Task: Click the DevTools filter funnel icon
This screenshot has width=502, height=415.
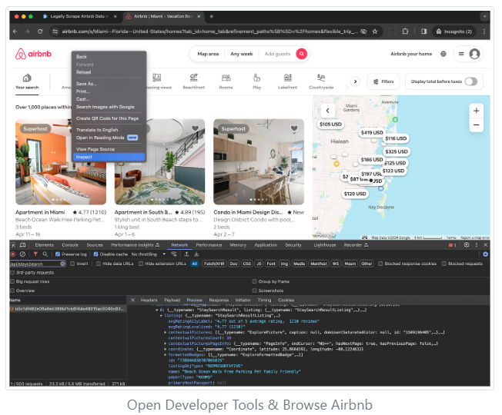Action: click(x=35, y=254)
